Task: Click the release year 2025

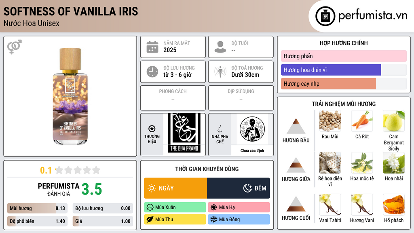Action: click(170, 50)
